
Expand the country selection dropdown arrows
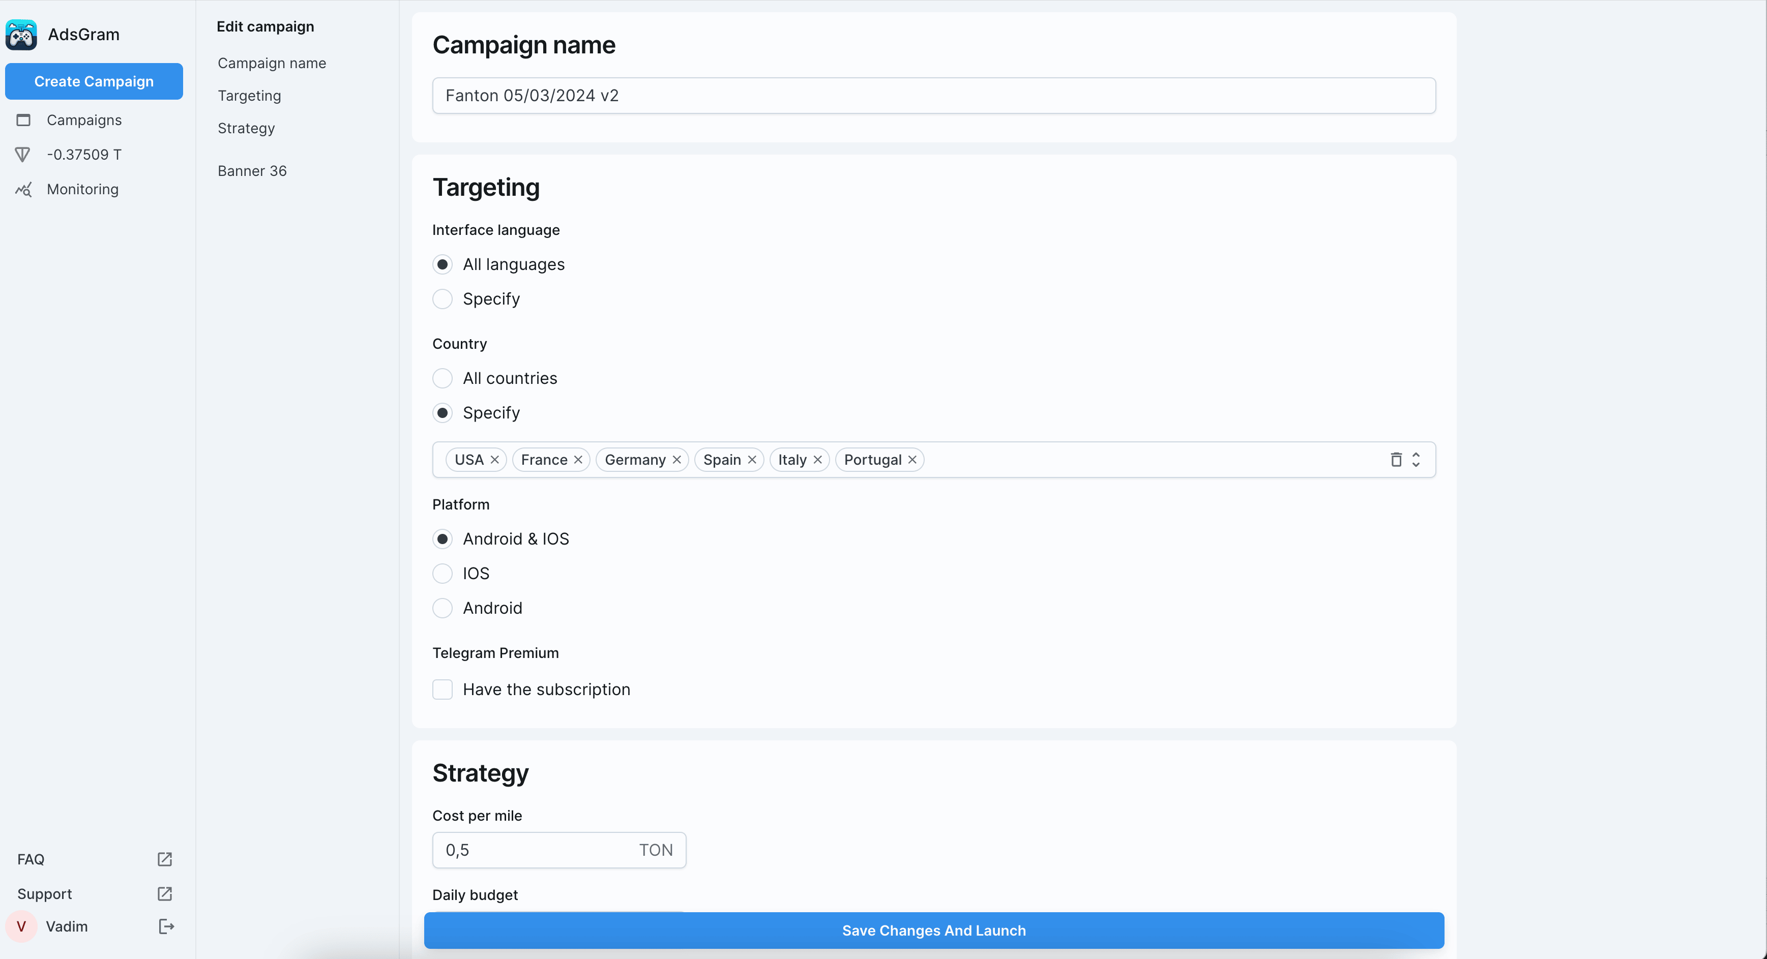(x=1416, y=460)
